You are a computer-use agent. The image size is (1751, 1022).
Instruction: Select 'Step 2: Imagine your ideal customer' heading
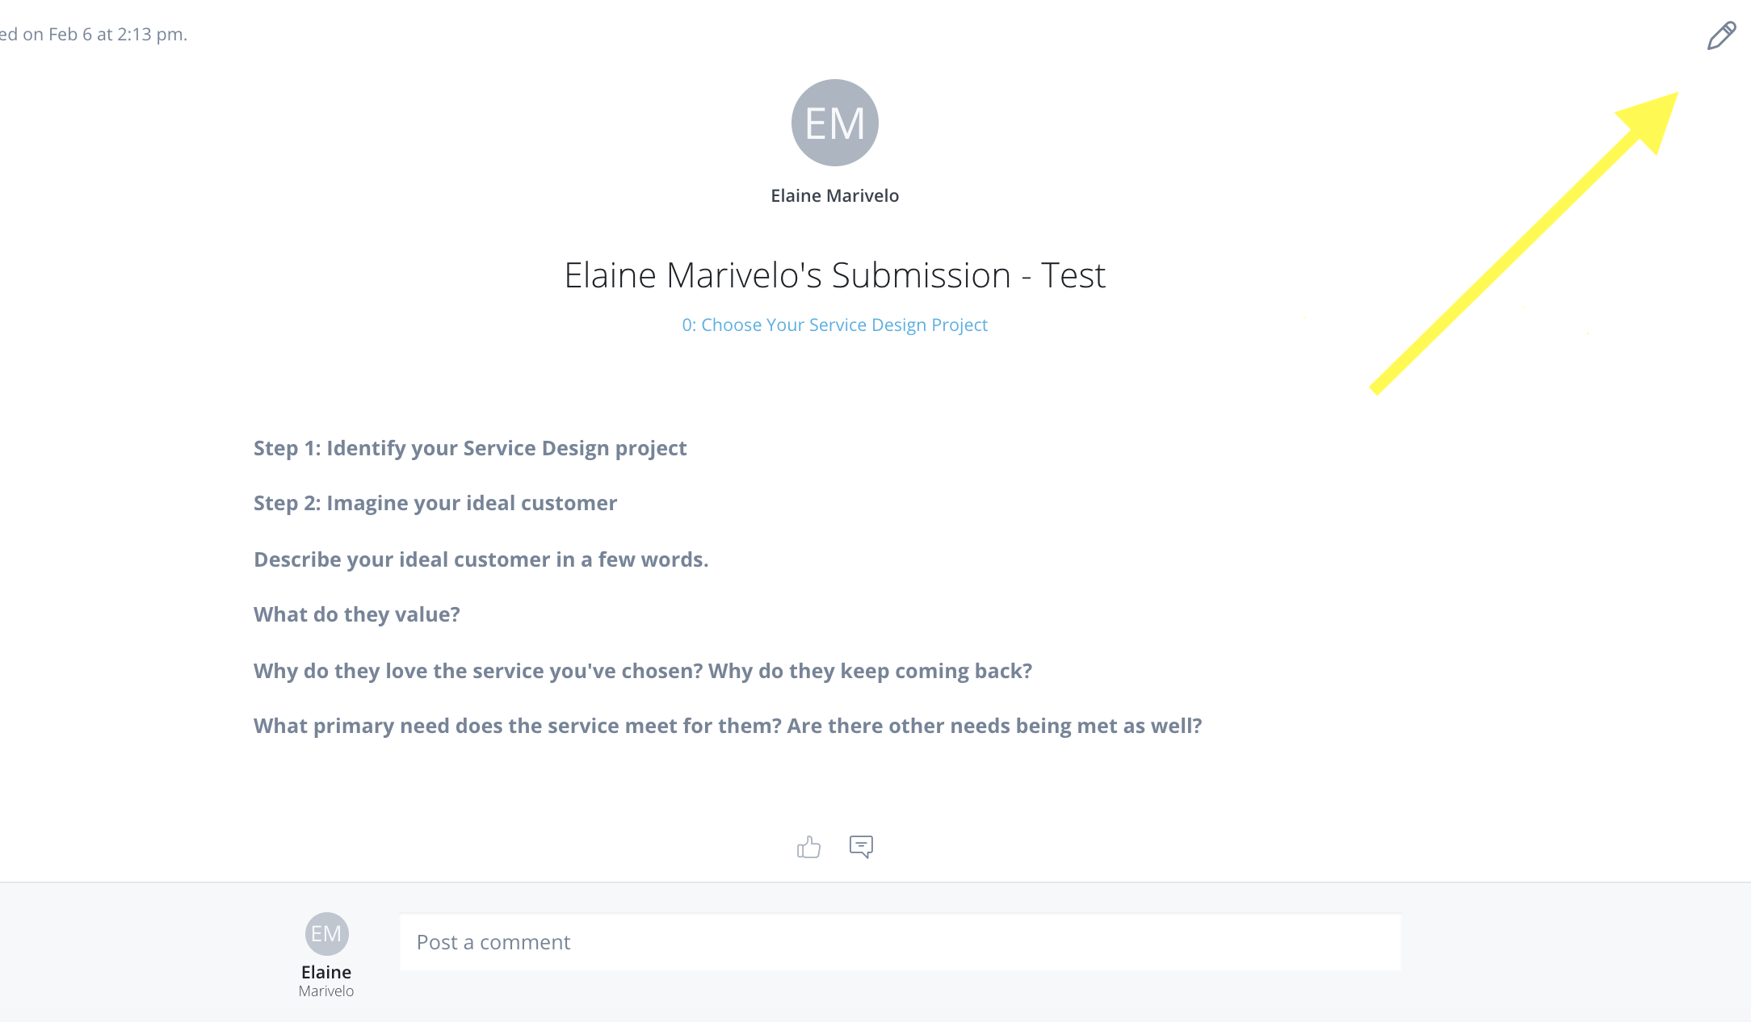(435, 503)
